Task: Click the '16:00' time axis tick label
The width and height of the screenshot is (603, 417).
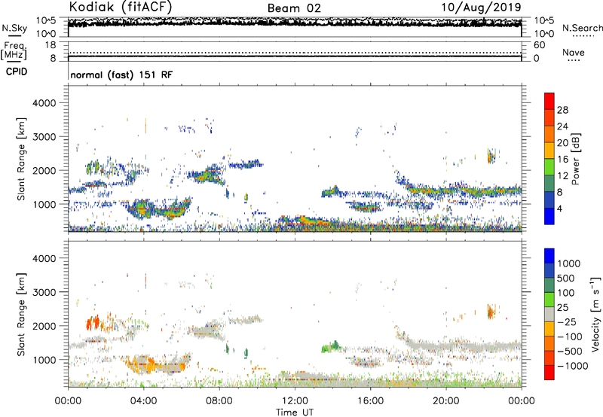Action: pyautogui.click(x=370, y=401)
